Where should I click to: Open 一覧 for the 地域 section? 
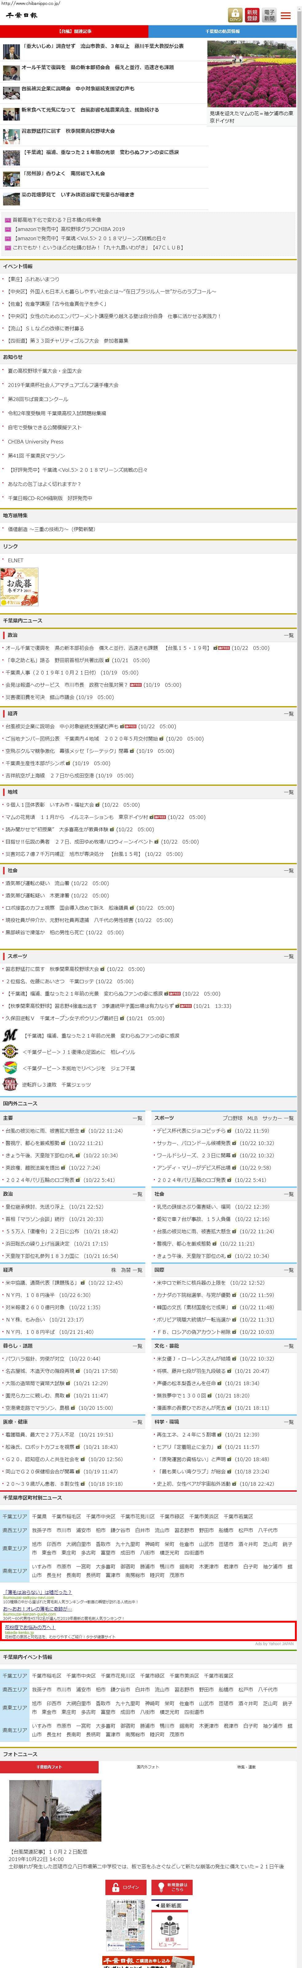(289, 792)
